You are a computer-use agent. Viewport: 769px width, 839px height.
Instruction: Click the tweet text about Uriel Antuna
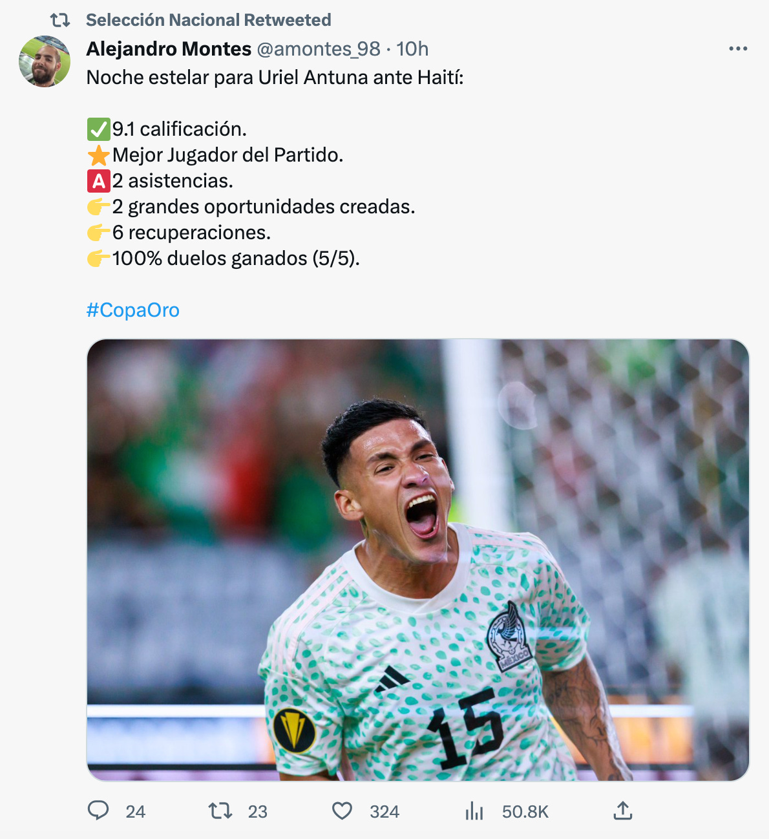coord(275,78)
